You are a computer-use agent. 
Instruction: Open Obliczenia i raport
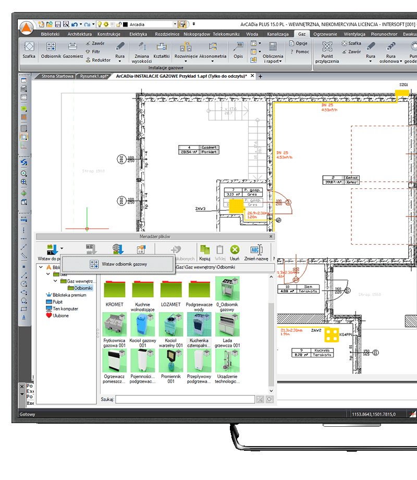coord(273,52)
